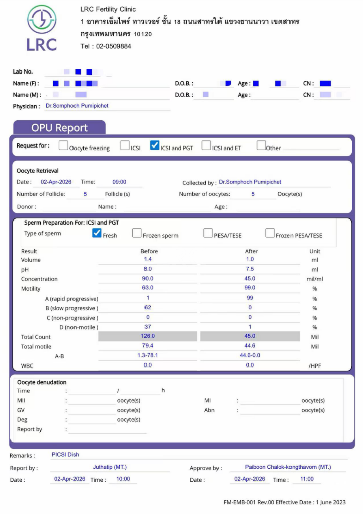Click the LRC clinic logo
This screenshot has height=514, width=363.
click(42, 28)
